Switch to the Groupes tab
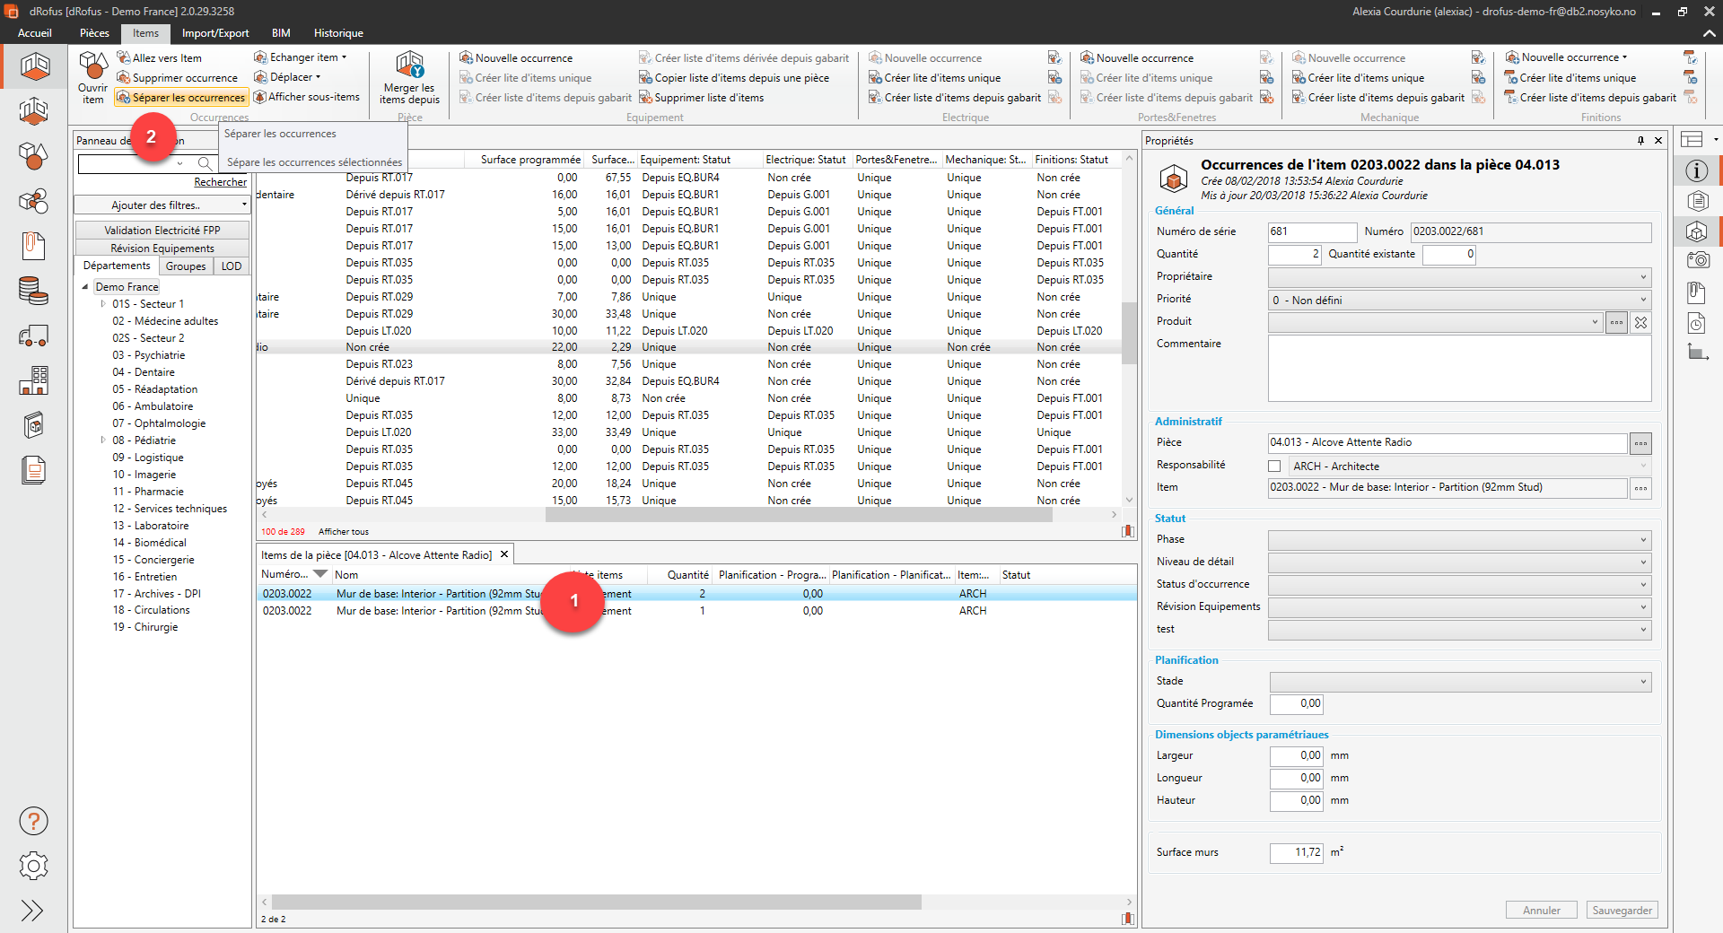This screenshot has width=1723, height=933. pyautogui.click(x=186, y=266)
